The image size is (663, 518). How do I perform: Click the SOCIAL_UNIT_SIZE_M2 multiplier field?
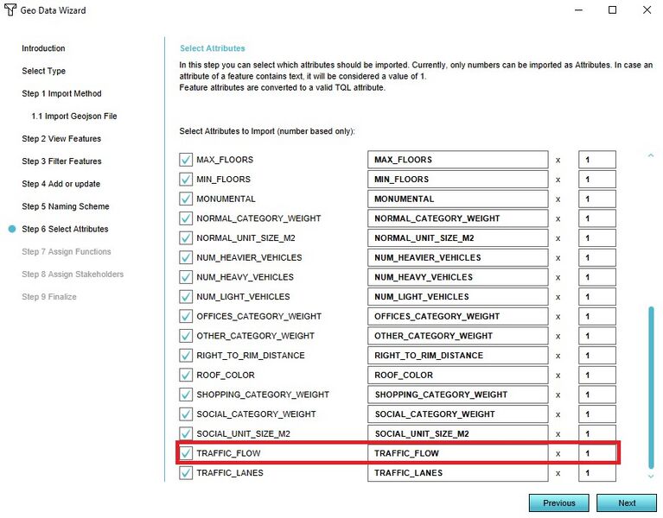pyautogui.click(x=596, y=433)
